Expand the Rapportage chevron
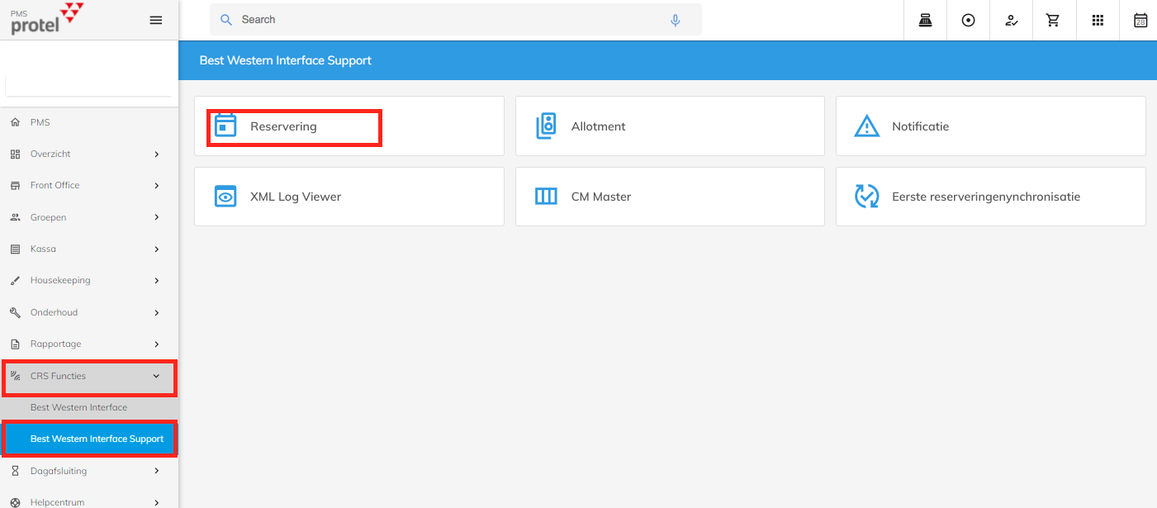 click(157, 344)
